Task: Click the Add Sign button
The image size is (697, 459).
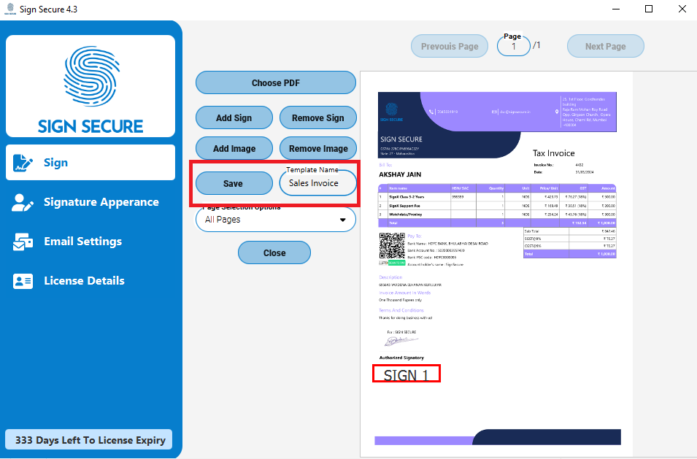Action: click(234, 117)
